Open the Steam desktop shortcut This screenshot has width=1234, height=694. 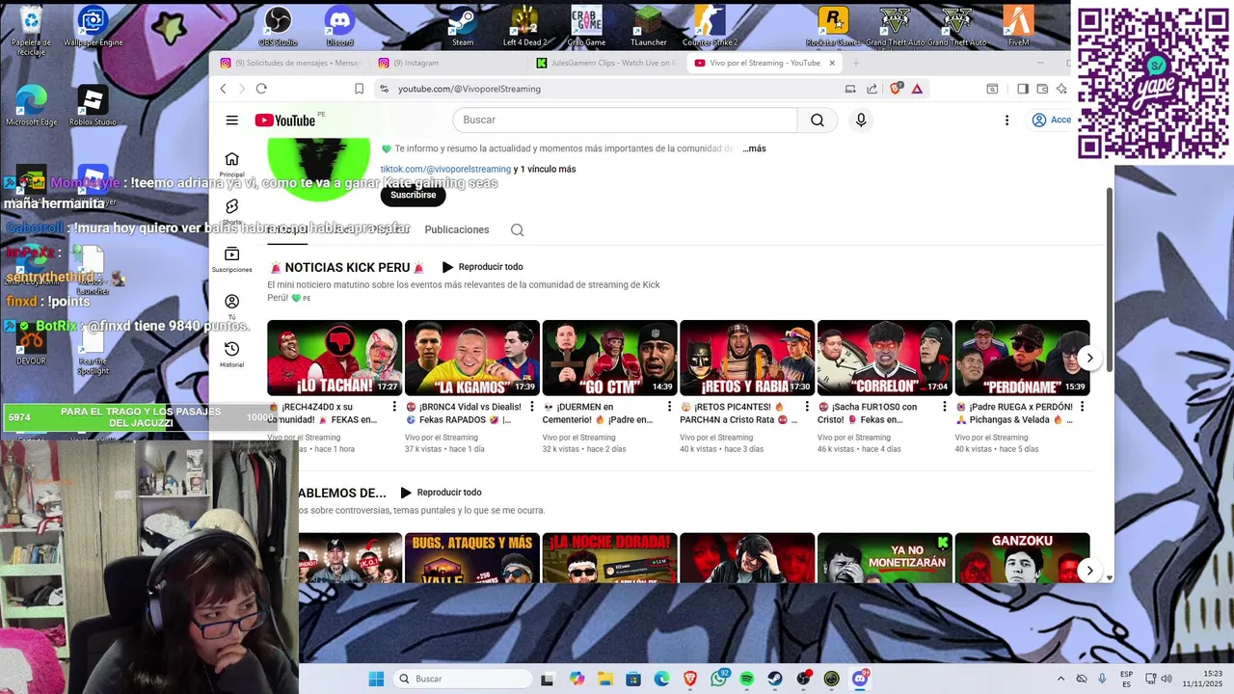point(463,26)
